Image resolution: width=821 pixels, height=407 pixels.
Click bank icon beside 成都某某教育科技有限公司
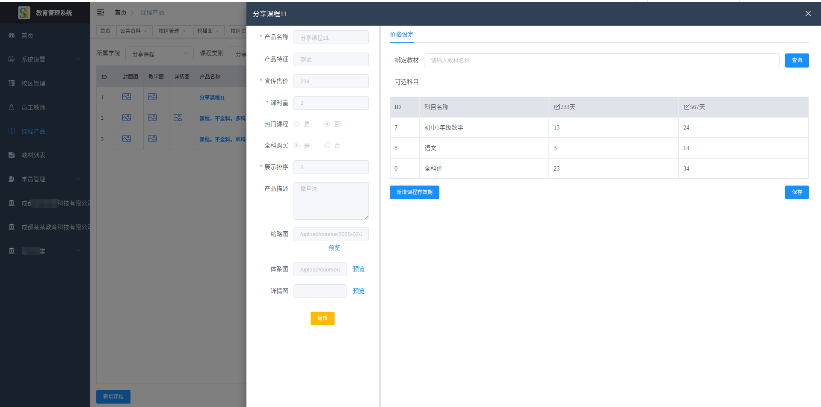pyautogui.click(x=12, y=227)
